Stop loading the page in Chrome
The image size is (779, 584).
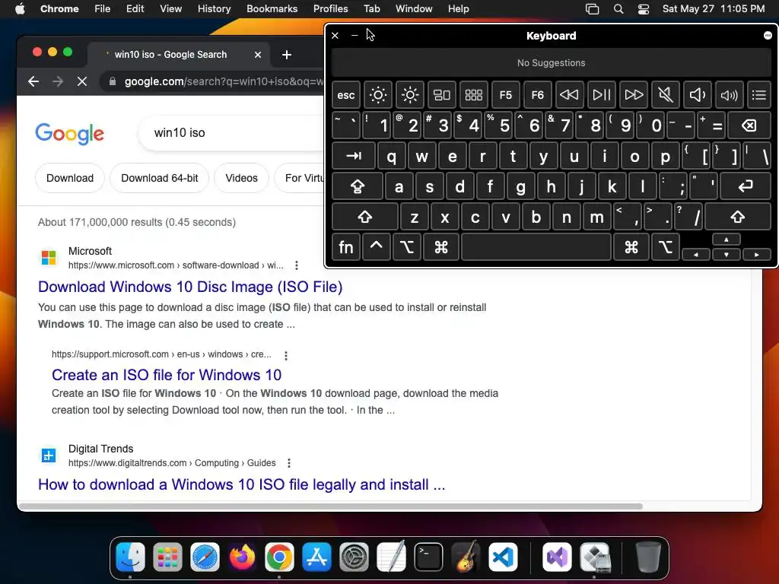(82, 81)
